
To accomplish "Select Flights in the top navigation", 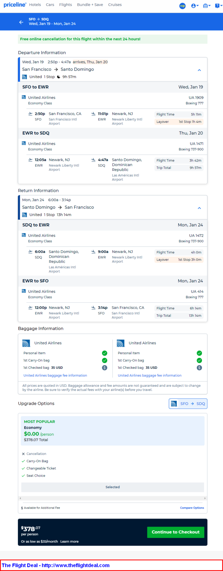I will (66, 5).
